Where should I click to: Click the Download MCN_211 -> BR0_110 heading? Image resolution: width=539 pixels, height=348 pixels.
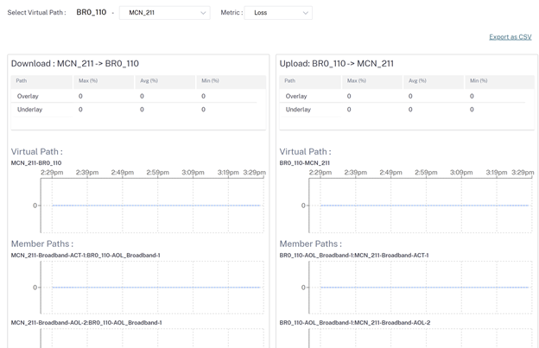(75, 64)
